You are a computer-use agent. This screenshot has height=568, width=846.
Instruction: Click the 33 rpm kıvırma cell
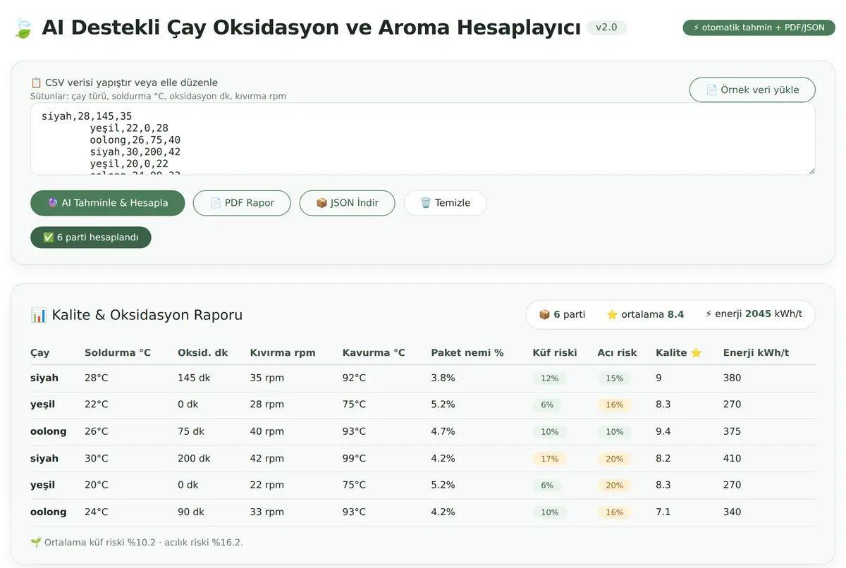click(x=267, y=512)
